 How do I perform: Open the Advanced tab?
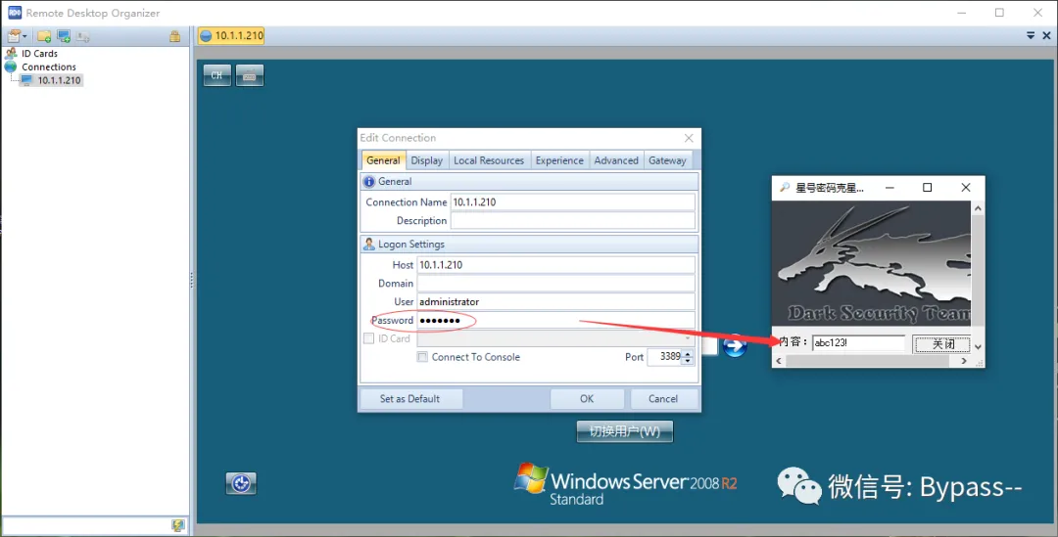(616, 160)
